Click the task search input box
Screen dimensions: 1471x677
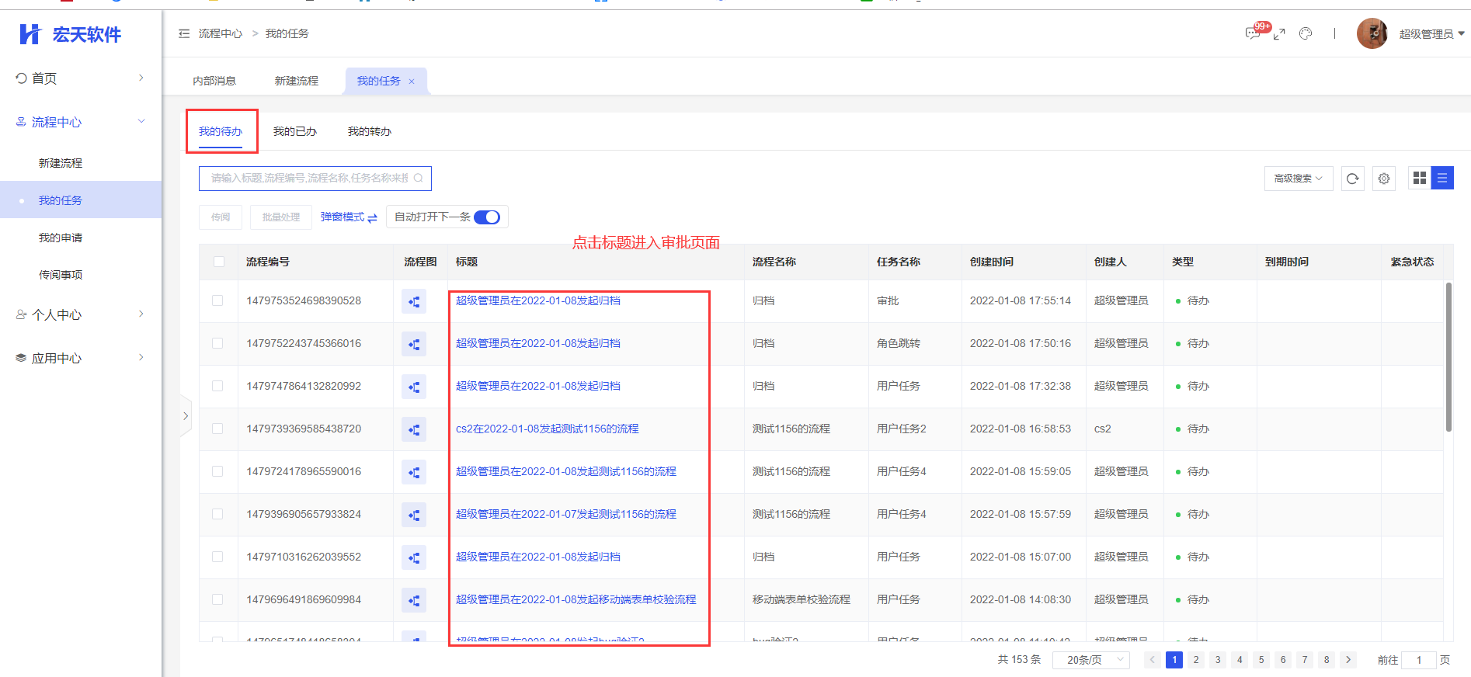309,178
